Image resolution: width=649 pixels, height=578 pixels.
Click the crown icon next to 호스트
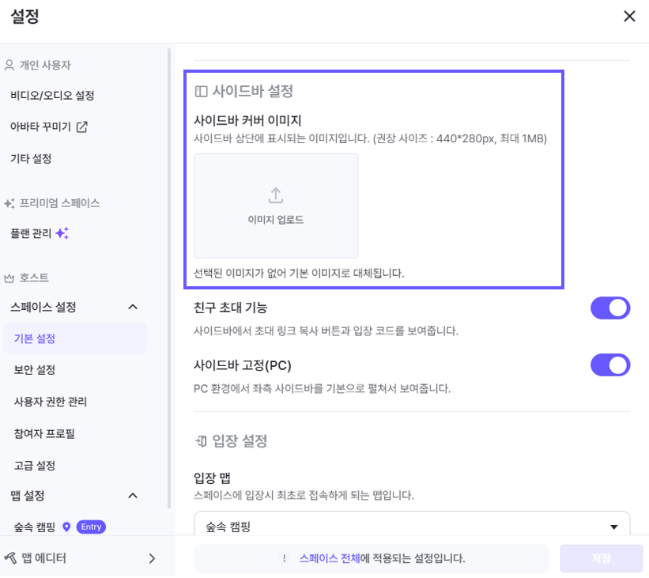(x=9, y=278)
